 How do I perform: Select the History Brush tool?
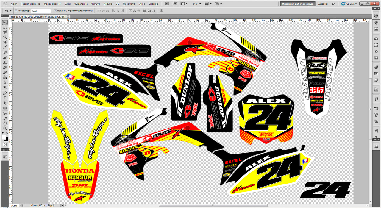(5, 68)
